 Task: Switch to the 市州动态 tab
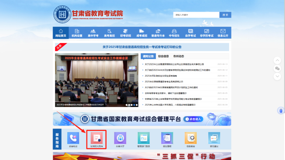click(x=179, y=56)
